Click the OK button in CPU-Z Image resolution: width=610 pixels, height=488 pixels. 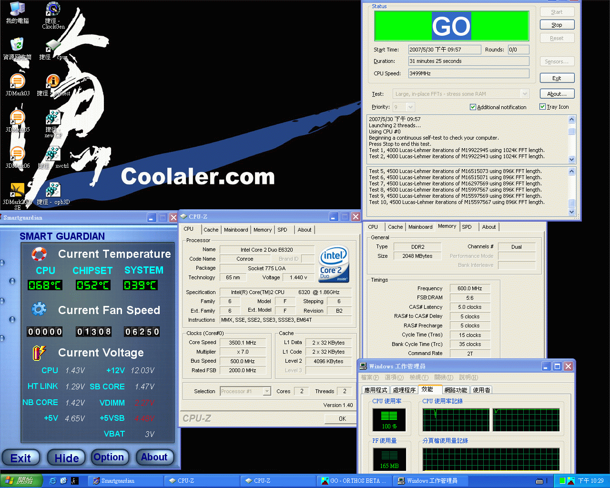point(341,418)
